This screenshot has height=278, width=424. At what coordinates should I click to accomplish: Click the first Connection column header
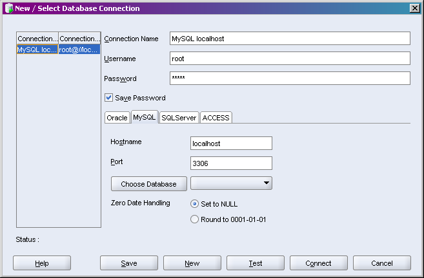tap(37, 39)
